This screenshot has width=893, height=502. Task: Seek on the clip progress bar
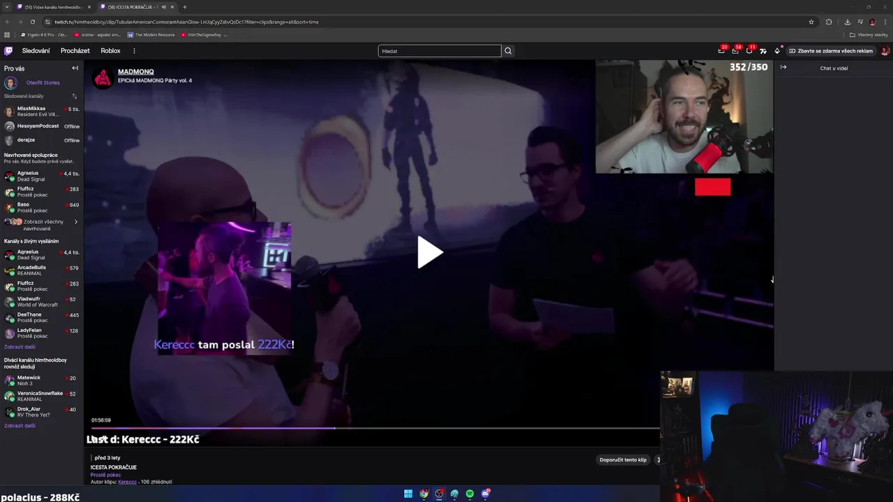375,428
